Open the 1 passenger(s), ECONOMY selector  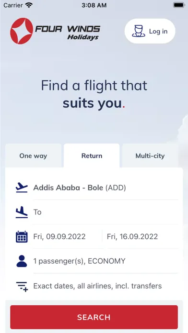coord(106,261)
